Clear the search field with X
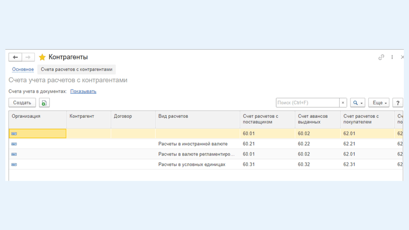 343,103
